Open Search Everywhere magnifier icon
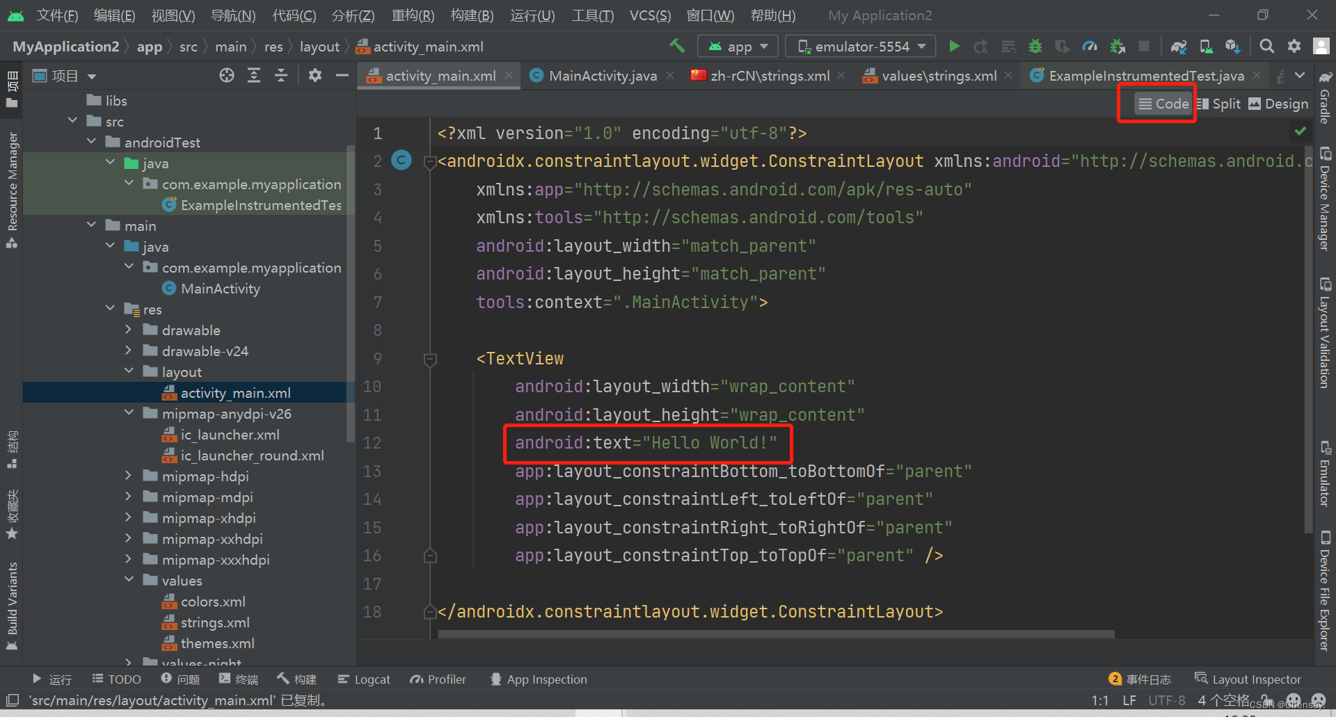 point(1266,46)
